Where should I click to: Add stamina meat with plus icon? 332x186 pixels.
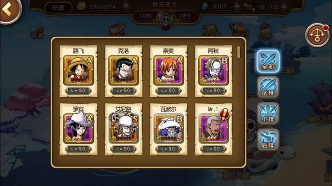coord(284,7)
